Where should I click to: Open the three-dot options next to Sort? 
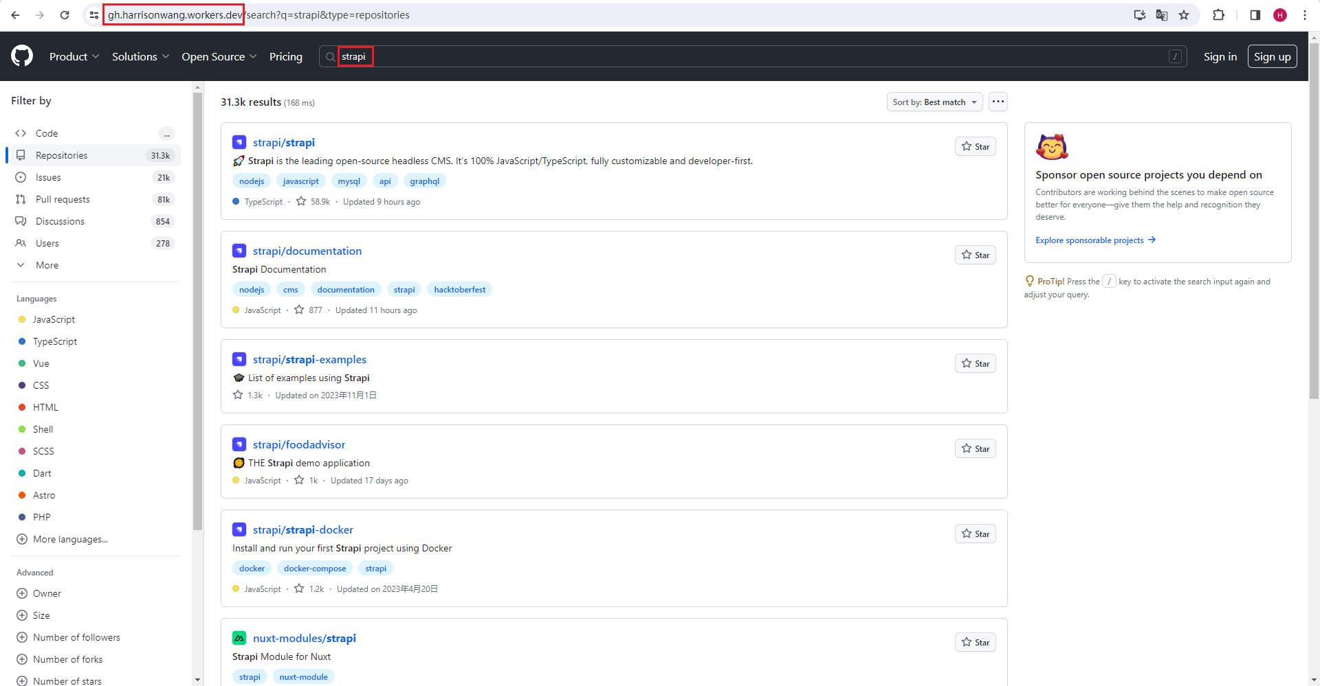[x=998, y=102]
